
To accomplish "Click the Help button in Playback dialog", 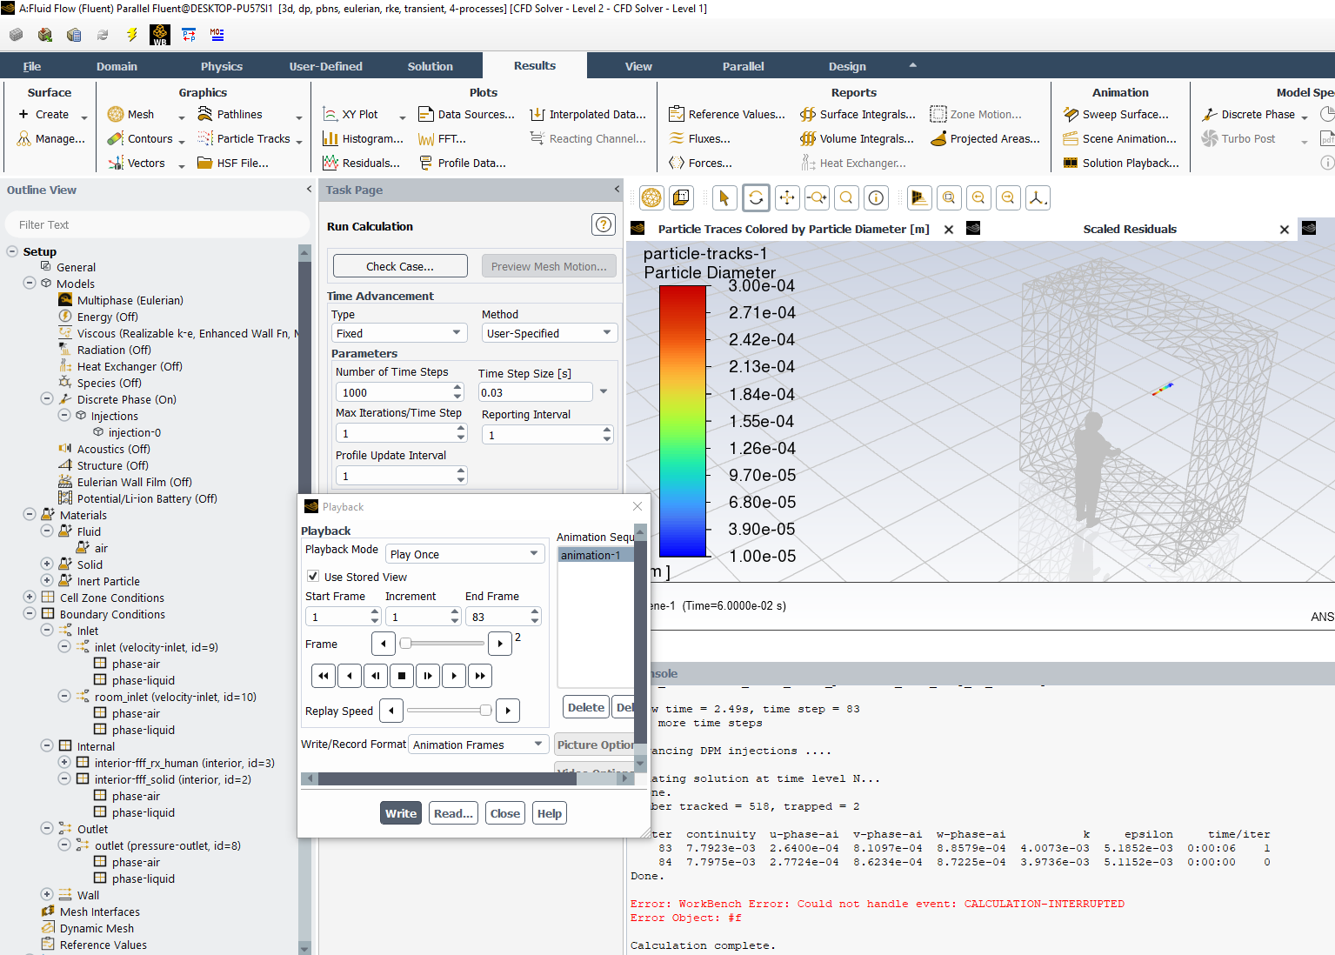I will [x=550, y=813].
